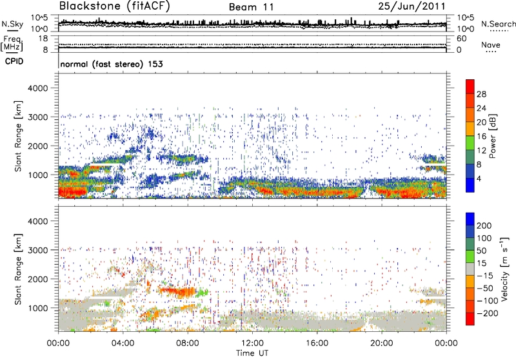Click the '20' label on Power colorbar
Image resolution: width=516 pixels, height=357 pixels.
[x=481, y=122]
